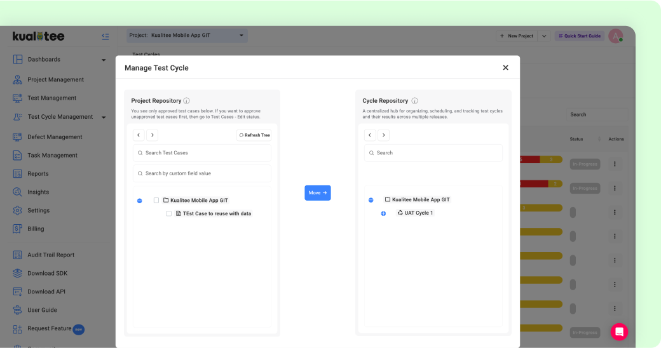This screenshot has height=348, width=661.
Task: Click the background Search field
Action: [x=597, y=114]
